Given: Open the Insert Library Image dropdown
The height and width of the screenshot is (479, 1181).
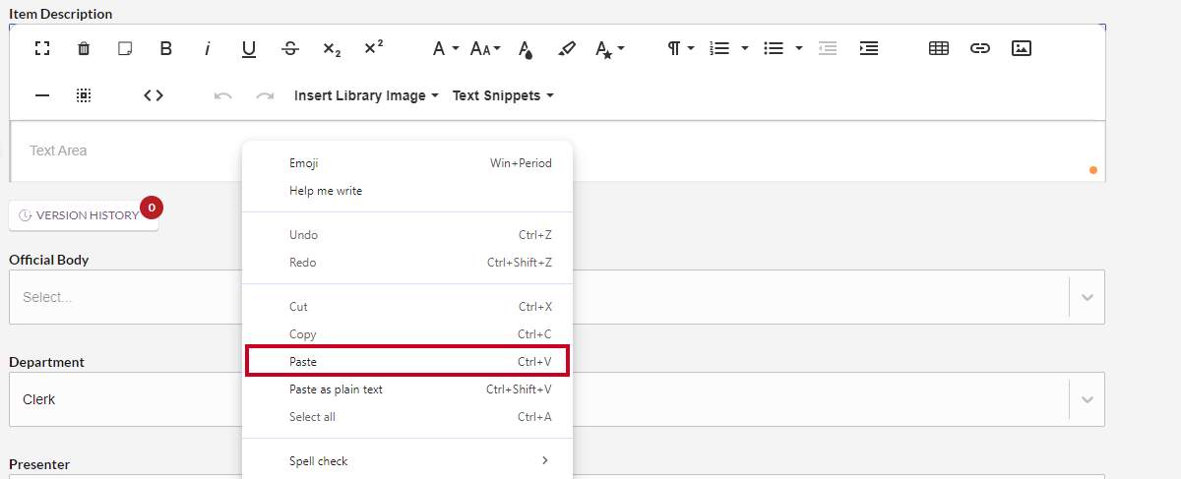Looking at the screenshot, I should click(366, 95).
